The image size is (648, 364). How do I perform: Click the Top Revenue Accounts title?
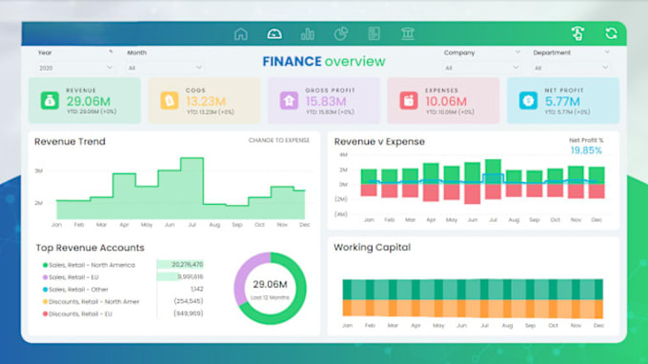tap(91, 248)
